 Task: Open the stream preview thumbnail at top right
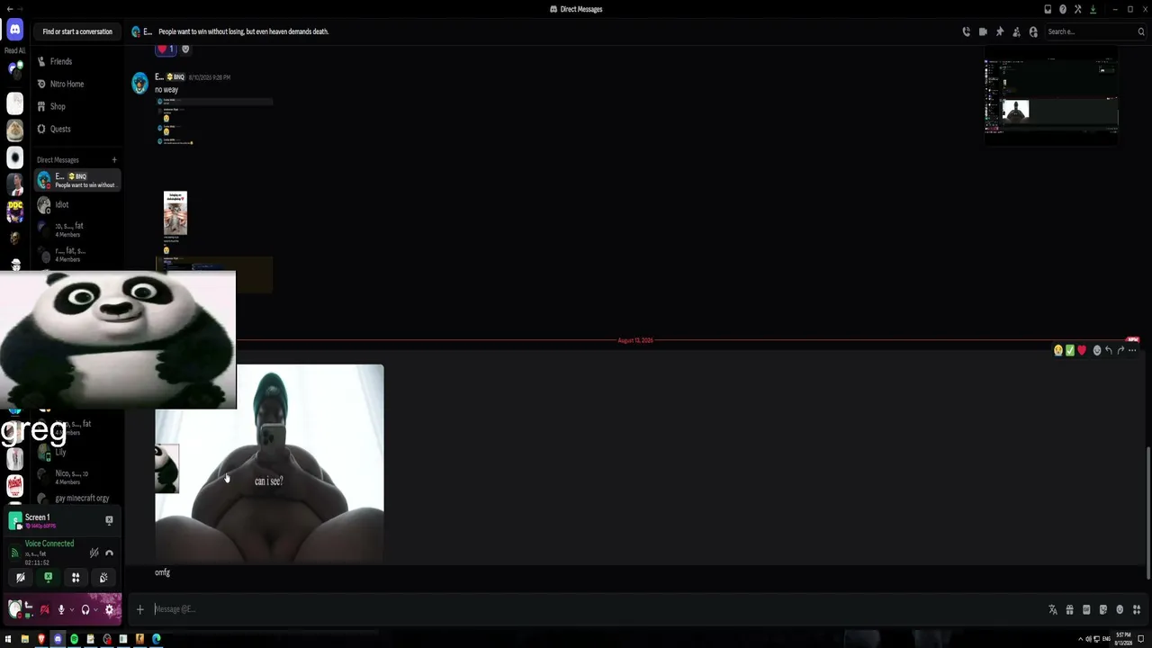click(1051, 97)
